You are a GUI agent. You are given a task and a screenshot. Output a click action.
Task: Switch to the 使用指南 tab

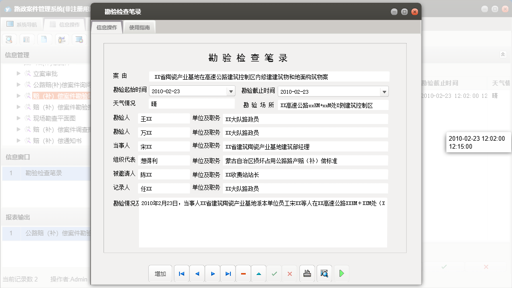[139, 27]
